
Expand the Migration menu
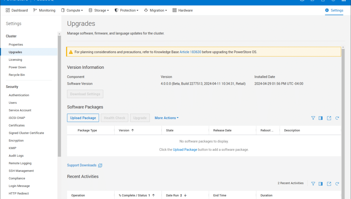tap(155, 10)
